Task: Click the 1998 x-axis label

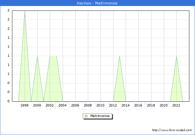Action: (x=24, y=105)
